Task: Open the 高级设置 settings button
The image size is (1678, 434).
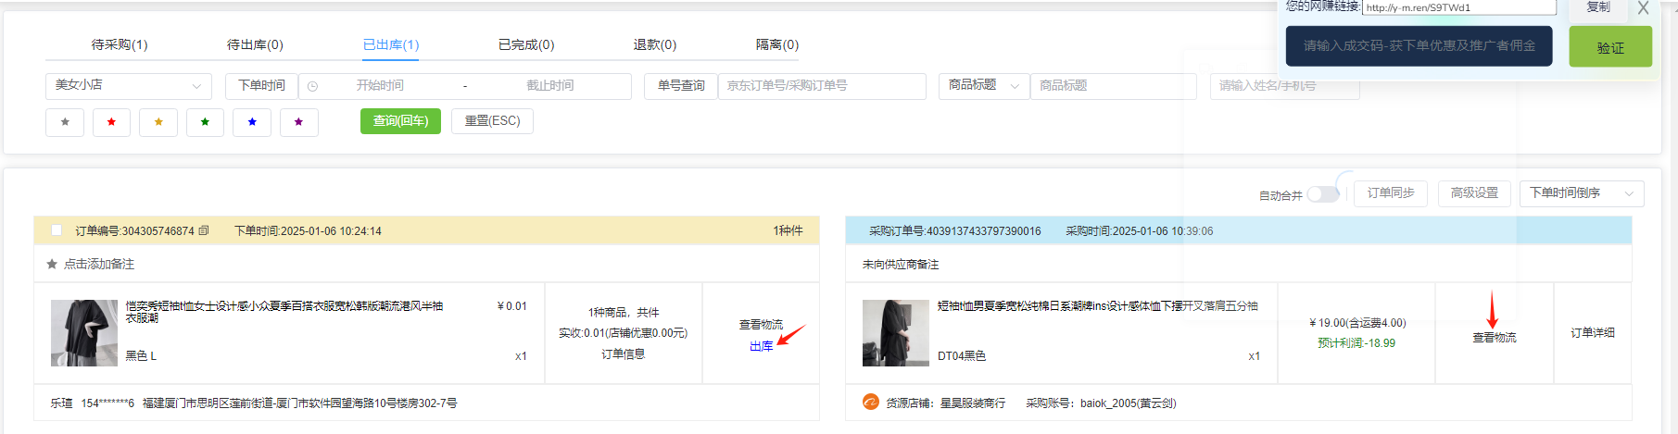Action: pos(1474,193)
